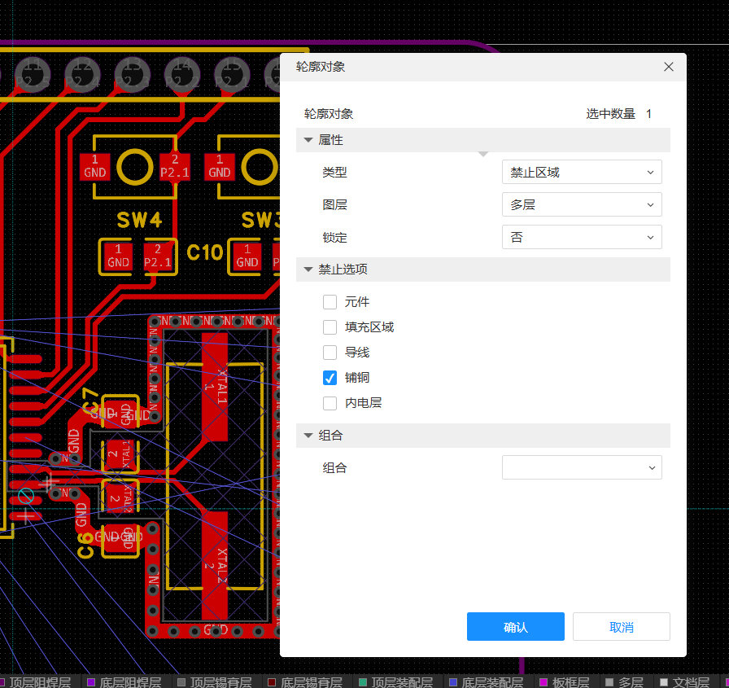The height and width of the screenshot is (688, 729).
Task: Switch to 顶层锡膏层 layer tab
Action: tap(216, 682)
